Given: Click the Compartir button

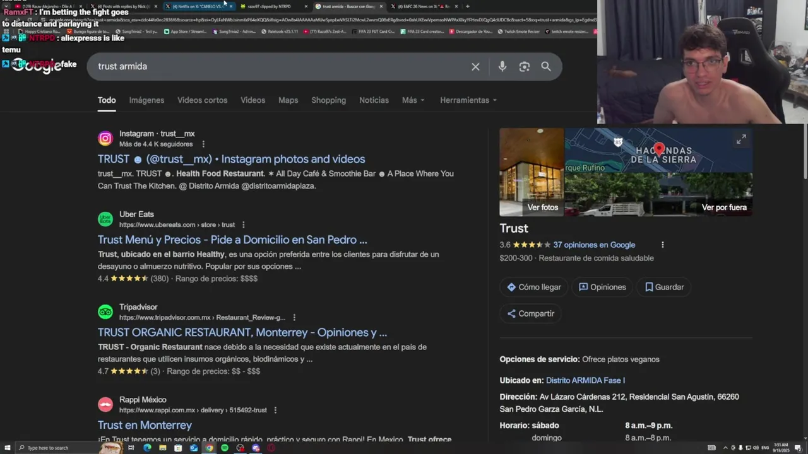Looking at the screenshot, I should [530, 313].
